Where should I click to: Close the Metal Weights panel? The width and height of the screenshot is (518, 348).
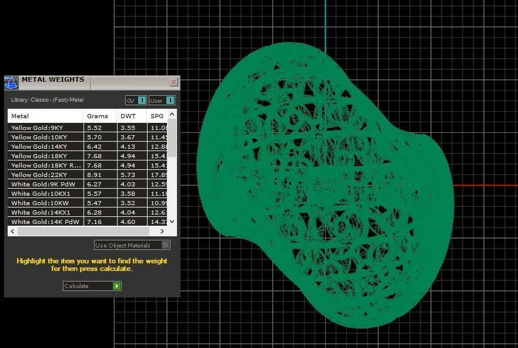coord(174,82)
